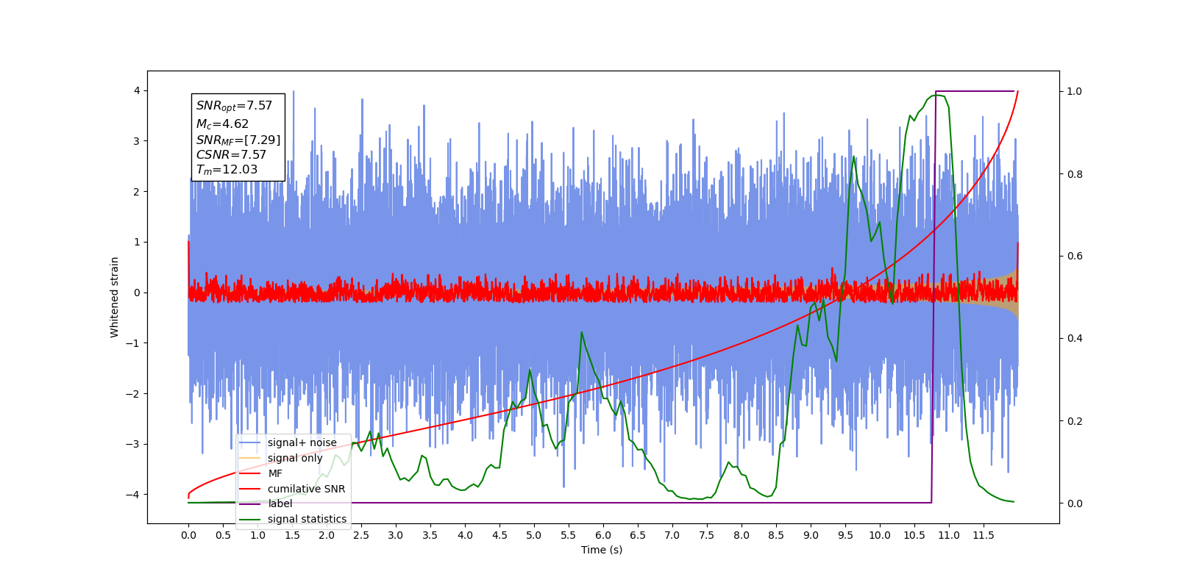Click x-axis tick label 3.5
This screenshot has height=588, width=1177.
click(x=430, y=535)
